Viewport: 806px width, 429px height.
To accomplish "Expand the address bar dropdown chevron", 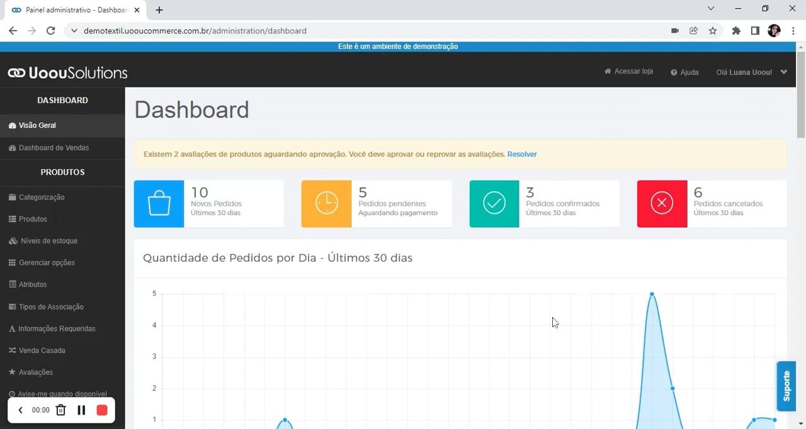I will point(74,30).
